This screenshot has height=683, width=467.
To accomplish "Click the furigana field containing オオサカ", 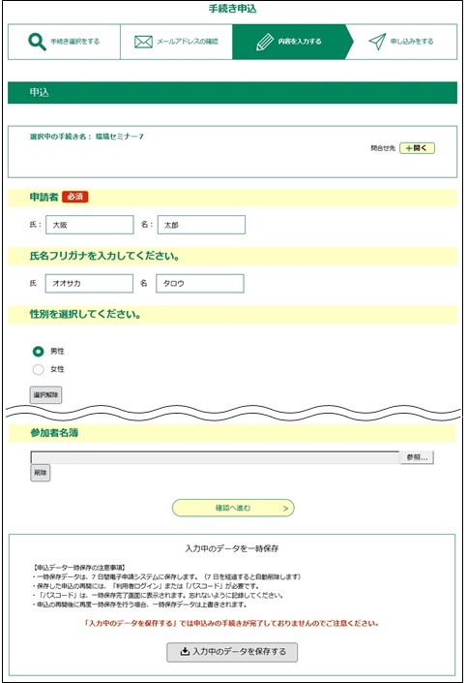I will pos(89,284).
